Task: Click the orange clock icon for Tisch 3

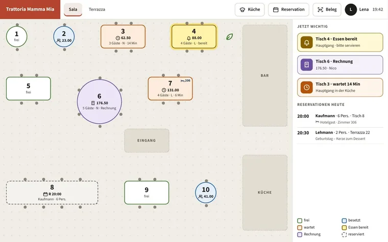Action: click(306, 88)
